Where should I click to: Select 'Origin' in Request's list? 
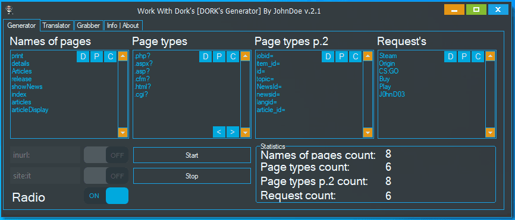[387, 63]
